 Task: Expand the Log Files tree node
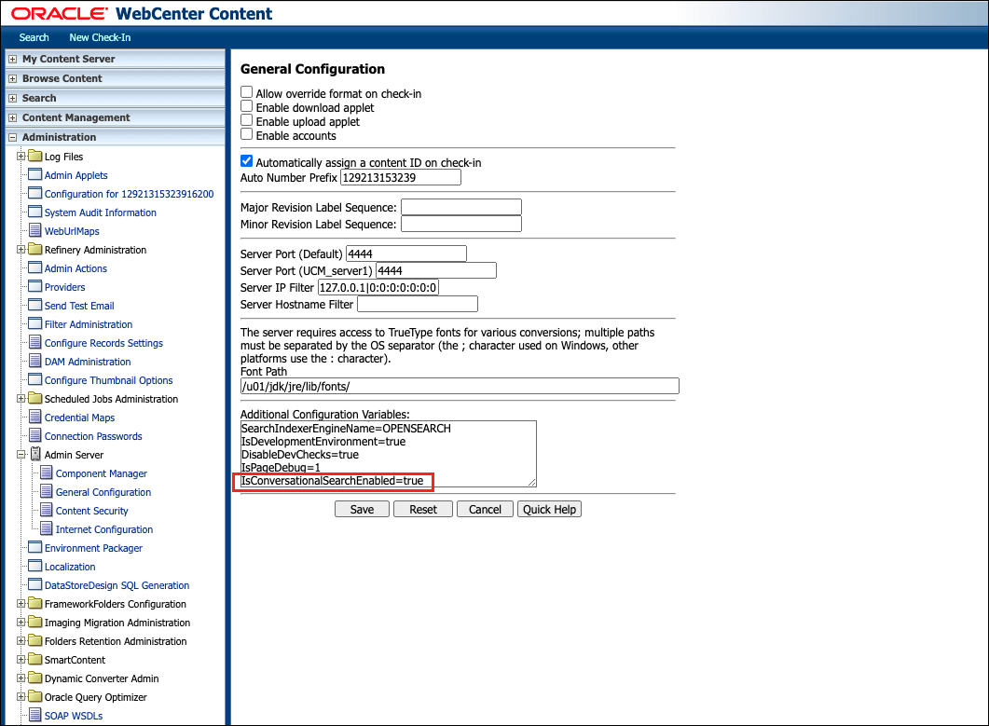(21, 156)
